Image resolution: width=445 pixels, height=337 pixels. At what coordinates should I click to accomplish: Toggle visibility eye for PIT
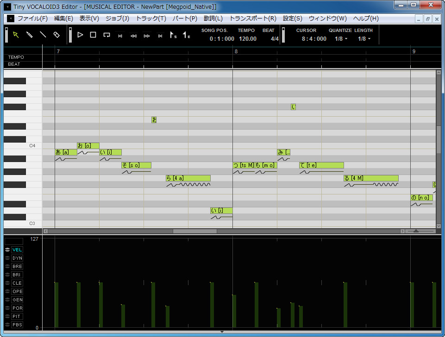click(7, 316)
